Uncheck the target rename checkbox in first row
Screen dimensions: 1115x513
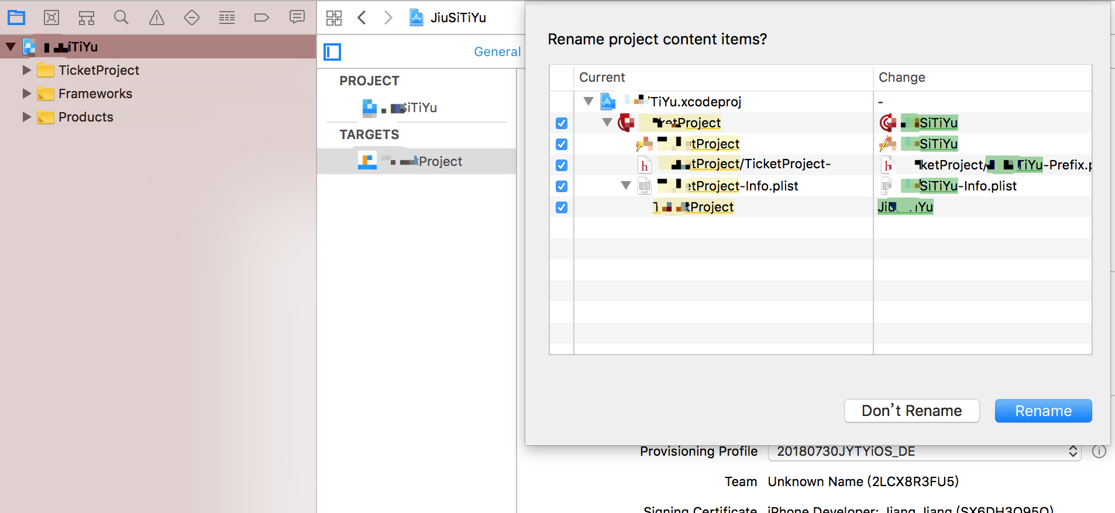point(562,123)
